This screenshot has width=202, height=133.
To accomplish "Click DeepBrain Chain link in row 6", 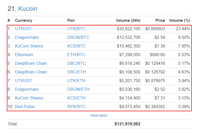I will click(x=31, y=72).
